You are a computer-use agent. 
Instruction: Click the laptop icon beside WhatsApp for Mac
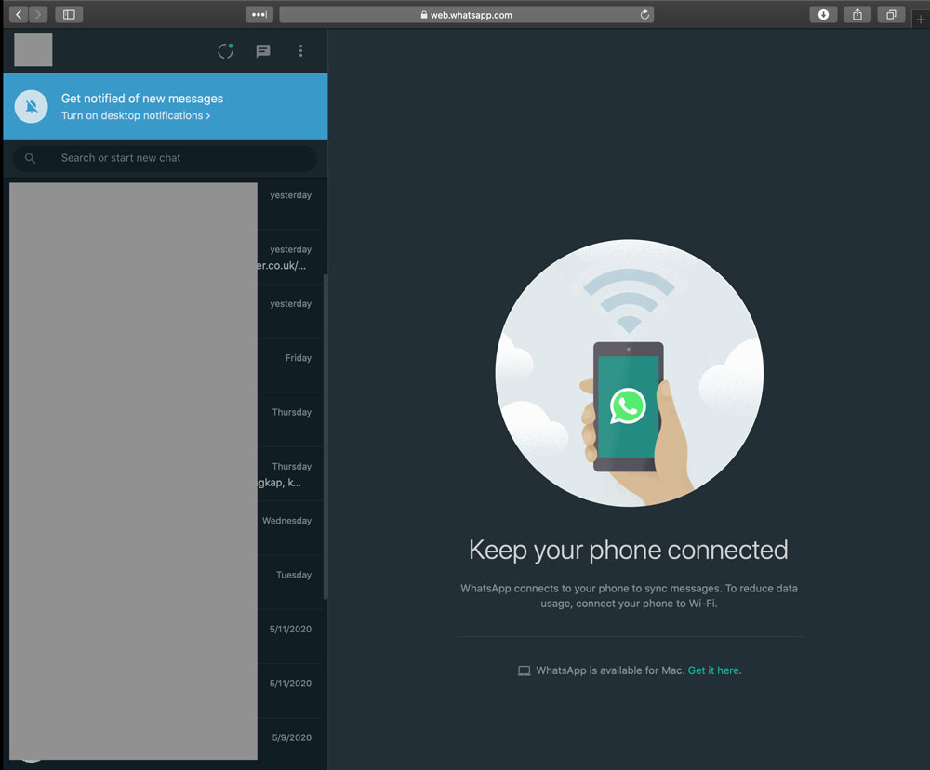(x=524, y=670)
